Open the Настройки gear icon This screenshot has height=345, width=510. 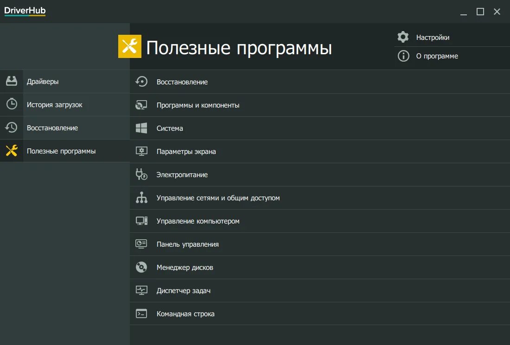pos(402,37)
